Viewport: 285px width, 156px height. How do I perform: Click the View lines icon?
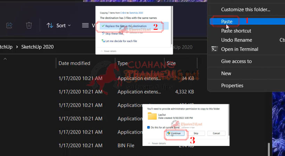pos(85,25)
